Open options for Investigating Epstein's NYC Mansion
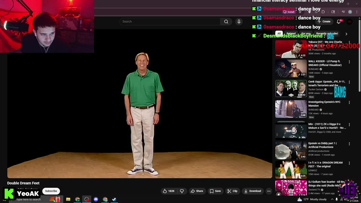The image size is (361, 203). pyautogui.click(x=349, y=102)
